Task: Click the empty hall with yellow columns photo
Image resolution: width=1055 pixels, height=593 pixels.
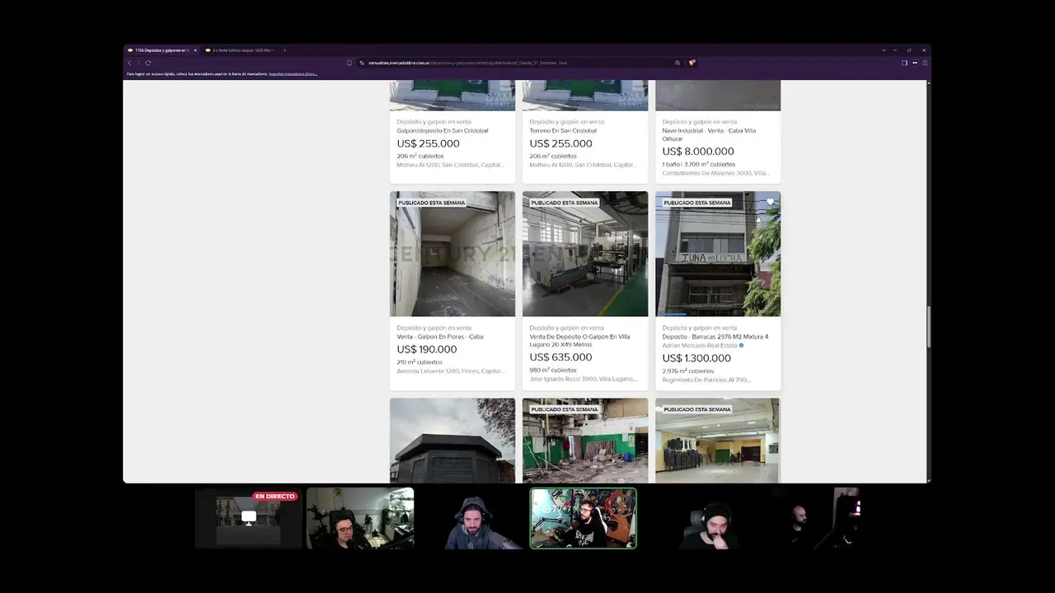Action: click(x=718, y=441)
